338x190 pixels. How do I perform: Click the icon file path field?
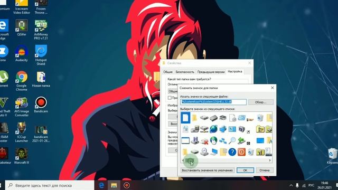click(x=213, y=102)
